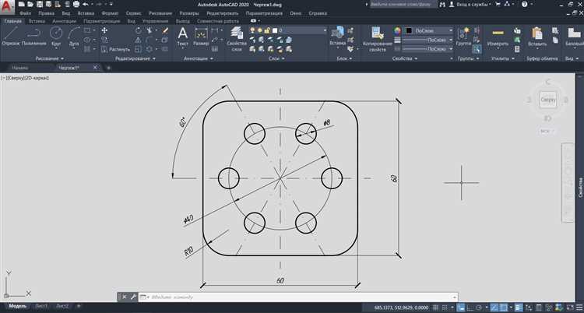
Task: Select the Отрезок (Line) tool
Action: (11, 37)
